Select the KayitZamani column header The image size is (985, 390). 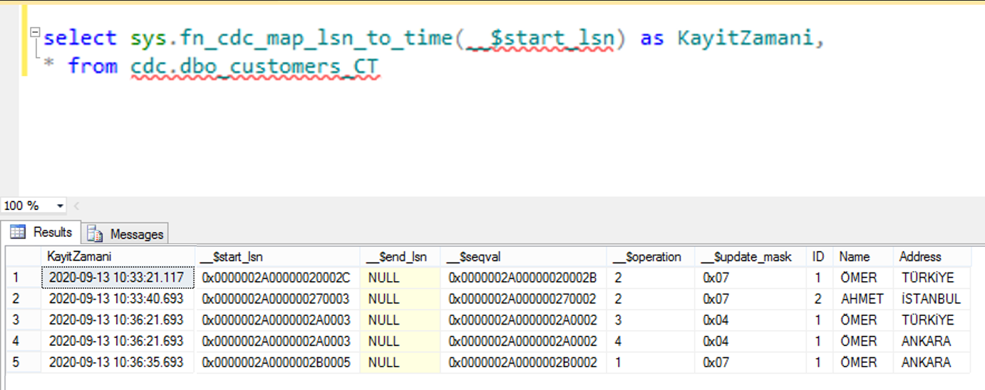[x=118, y=256]
